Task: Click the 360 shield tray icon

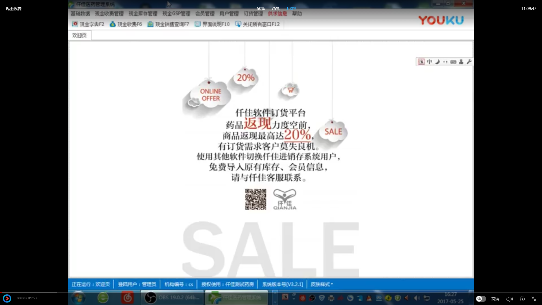Action: click(398, 298)
